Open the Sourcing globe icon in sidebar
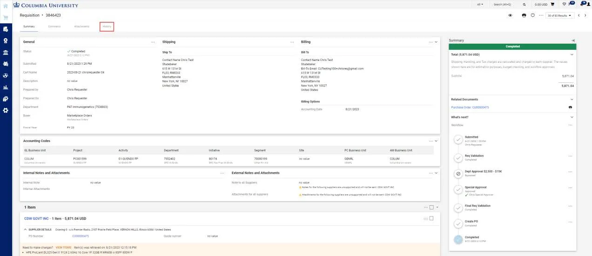592x256 pixels. pyautogui.click(x=6, y=75)
